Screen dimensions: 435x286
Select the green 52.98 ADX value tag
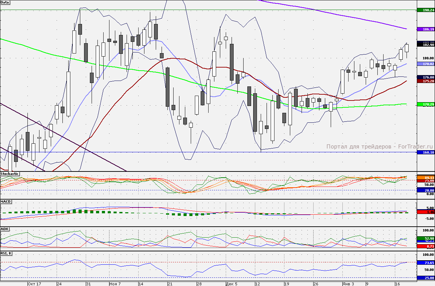[425, 238]
